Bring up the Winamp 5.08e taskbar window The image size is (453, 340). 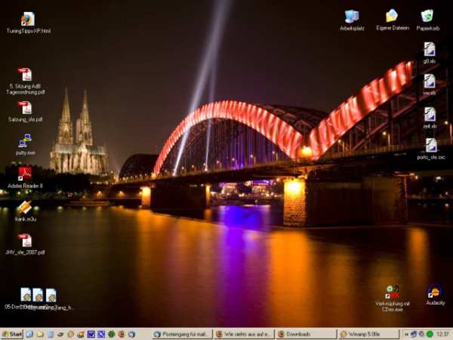[367, 334]
